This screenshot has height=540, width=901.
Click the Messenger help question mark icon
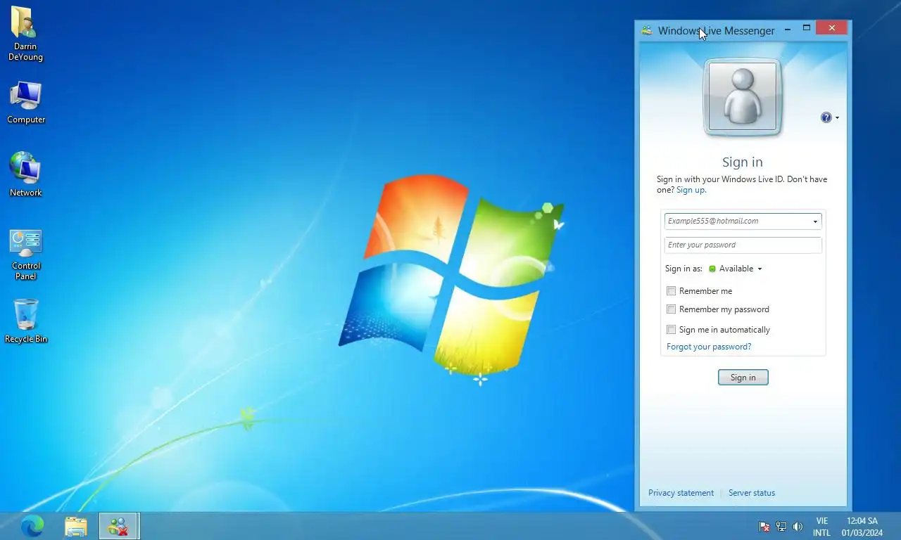[826, 117]
